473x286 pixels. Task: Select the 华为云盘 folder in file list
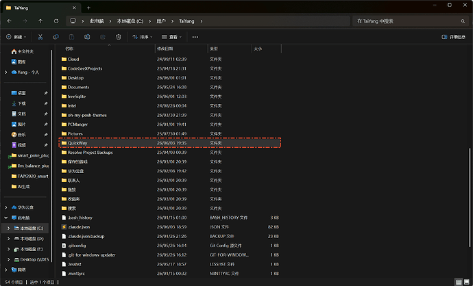(170, 171)
